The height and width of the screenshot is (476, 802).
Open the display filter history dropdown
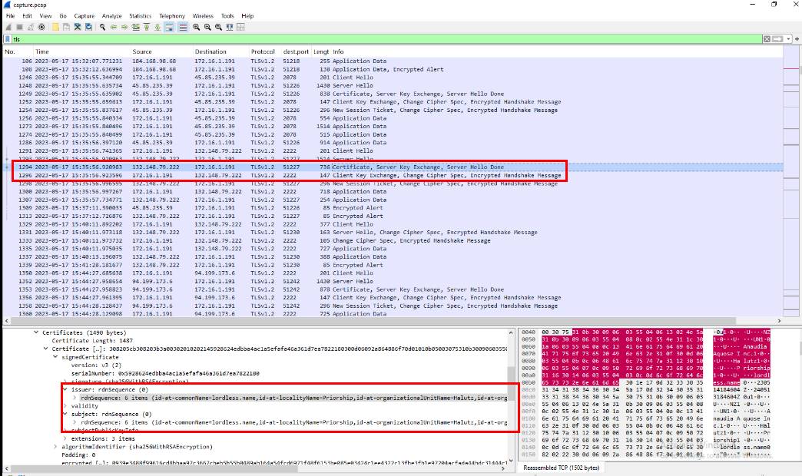pos(787,39)
